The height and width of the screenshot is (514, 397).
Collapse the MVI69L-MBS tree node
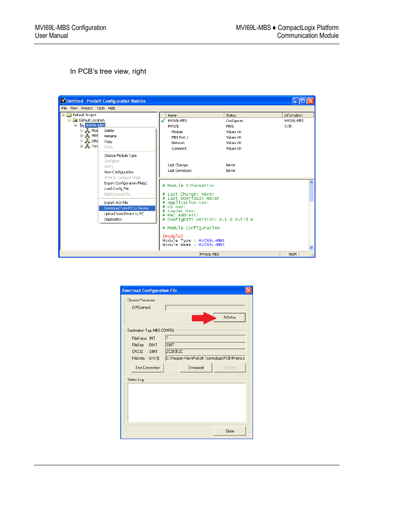coord(76,125)
